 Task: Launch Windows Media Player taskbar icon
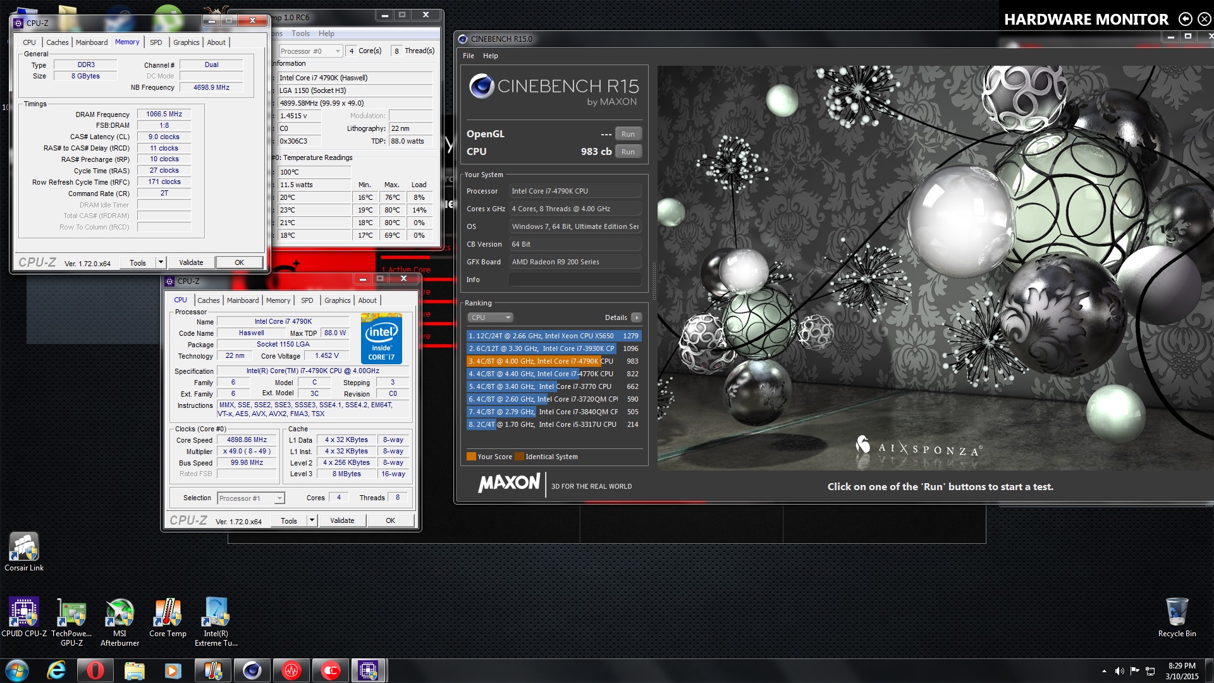[173, 670]
